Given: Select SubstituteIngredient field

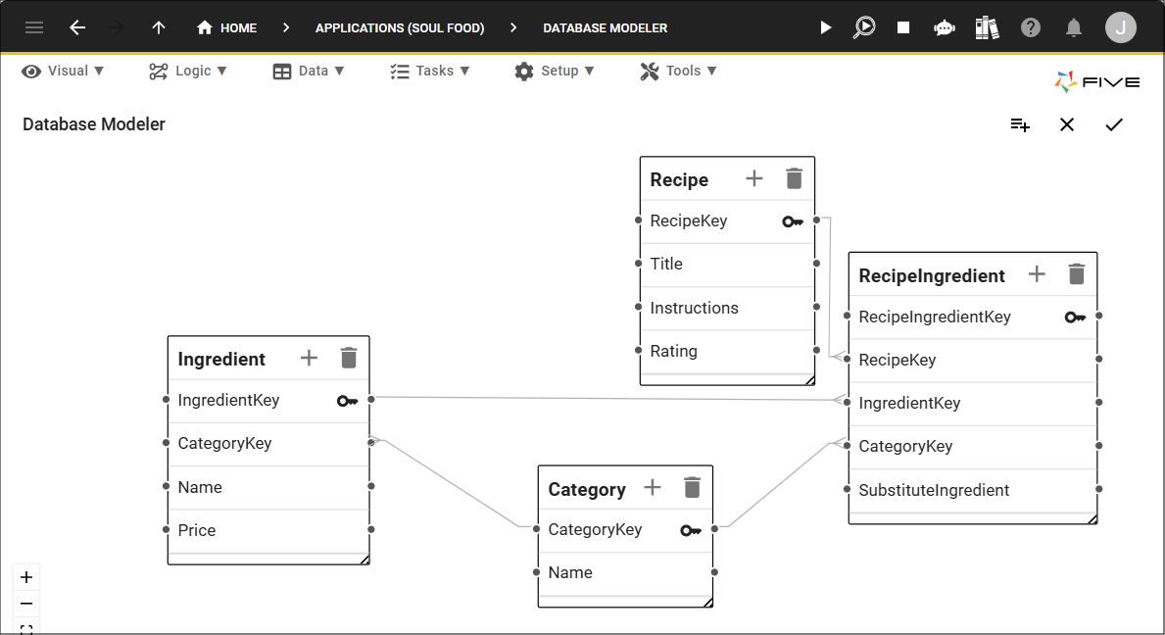Looking at the screenshot, I should tap(973, 490).
